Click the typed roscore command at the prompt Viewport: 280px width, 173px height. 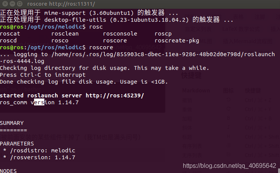100,47
